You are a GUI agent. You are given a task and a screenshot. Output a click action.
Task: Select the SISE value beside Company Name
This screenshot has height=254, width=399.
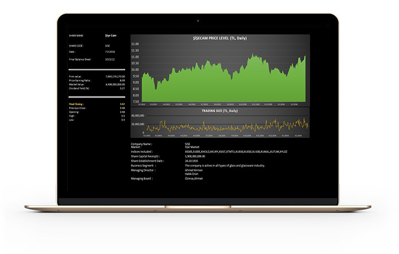(x=188, y=144)
